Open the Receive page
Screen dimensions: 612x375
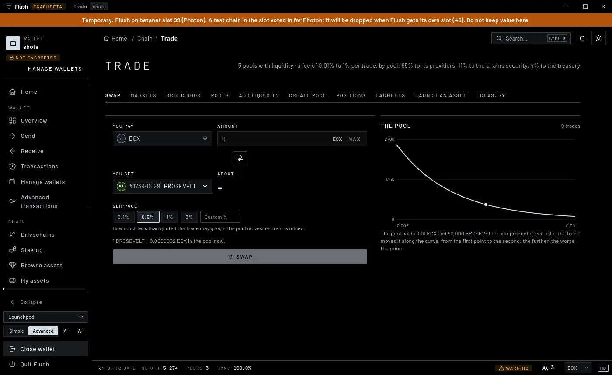pyautogui.click(x=45, y=151)
